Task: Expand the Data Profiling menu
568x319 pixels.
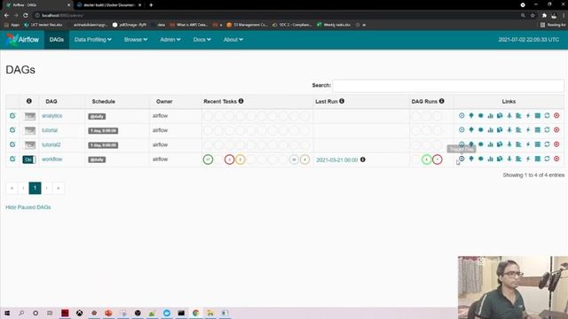Action: coord(92,39)
